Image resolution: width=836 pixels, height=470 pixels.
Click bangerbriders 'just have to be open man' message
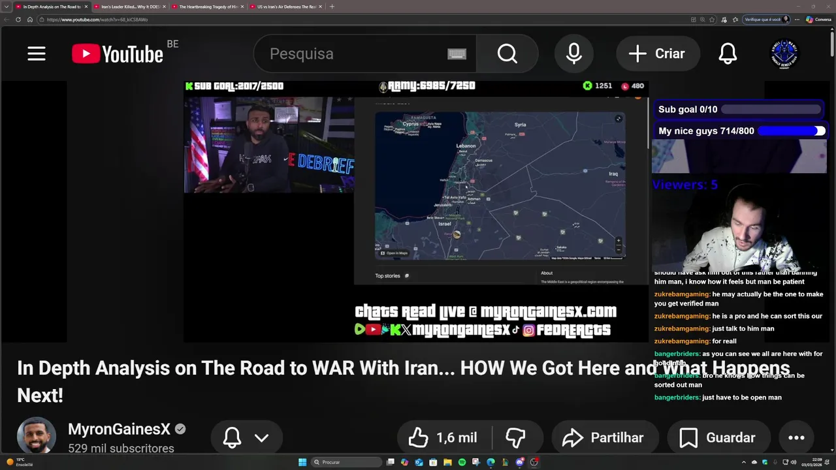(x=718, y=397)
